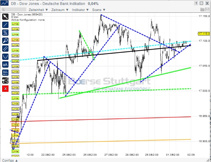This screenshot has height=162, width=211.
Task: Select the solid black trend line
Action: pos(115,53)
